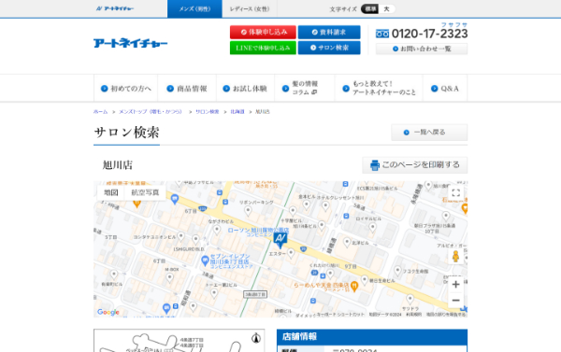Image resolution: width=561 pixels, height=352 pixels.
Task: Open お問い合わせ一覧
Action: 422,49
